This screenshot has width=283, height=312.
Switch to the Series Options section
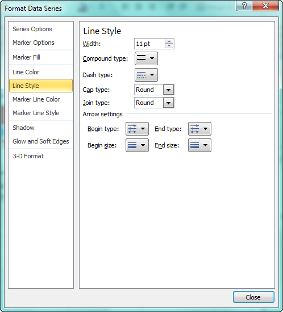pyautogui.click(x=32, y=29)
